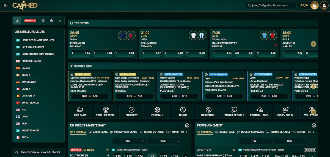Open the calendar schedule icon in sidebar
This screenshot has height=157, width=330.
[x=43, y=21]
